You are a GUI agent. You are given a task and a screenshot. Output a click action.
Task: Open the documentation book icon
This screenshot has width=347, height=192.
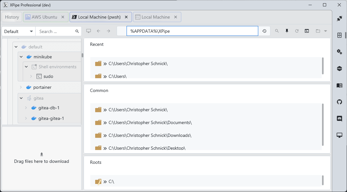tap(339, 86)
